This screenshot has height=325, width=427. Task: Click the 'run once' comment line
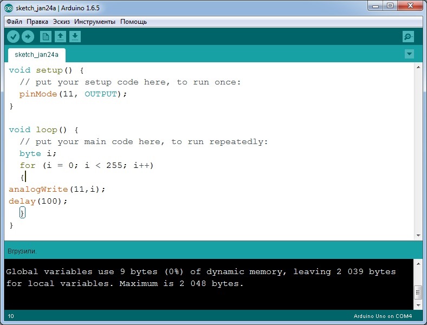[x=130, y=82]
